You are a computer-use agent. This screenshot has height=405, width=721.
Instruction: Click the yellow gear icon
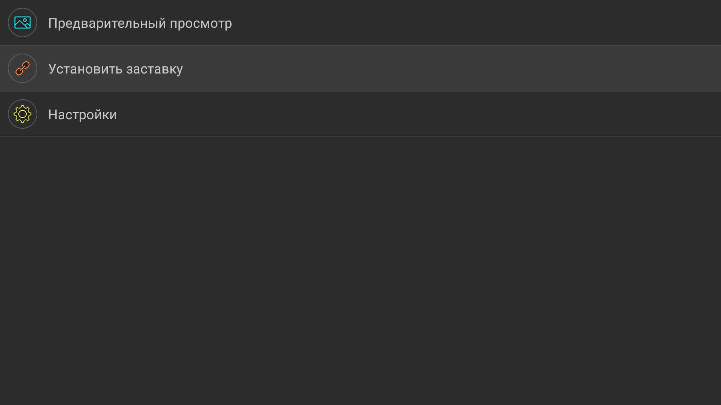pos(23,114)
